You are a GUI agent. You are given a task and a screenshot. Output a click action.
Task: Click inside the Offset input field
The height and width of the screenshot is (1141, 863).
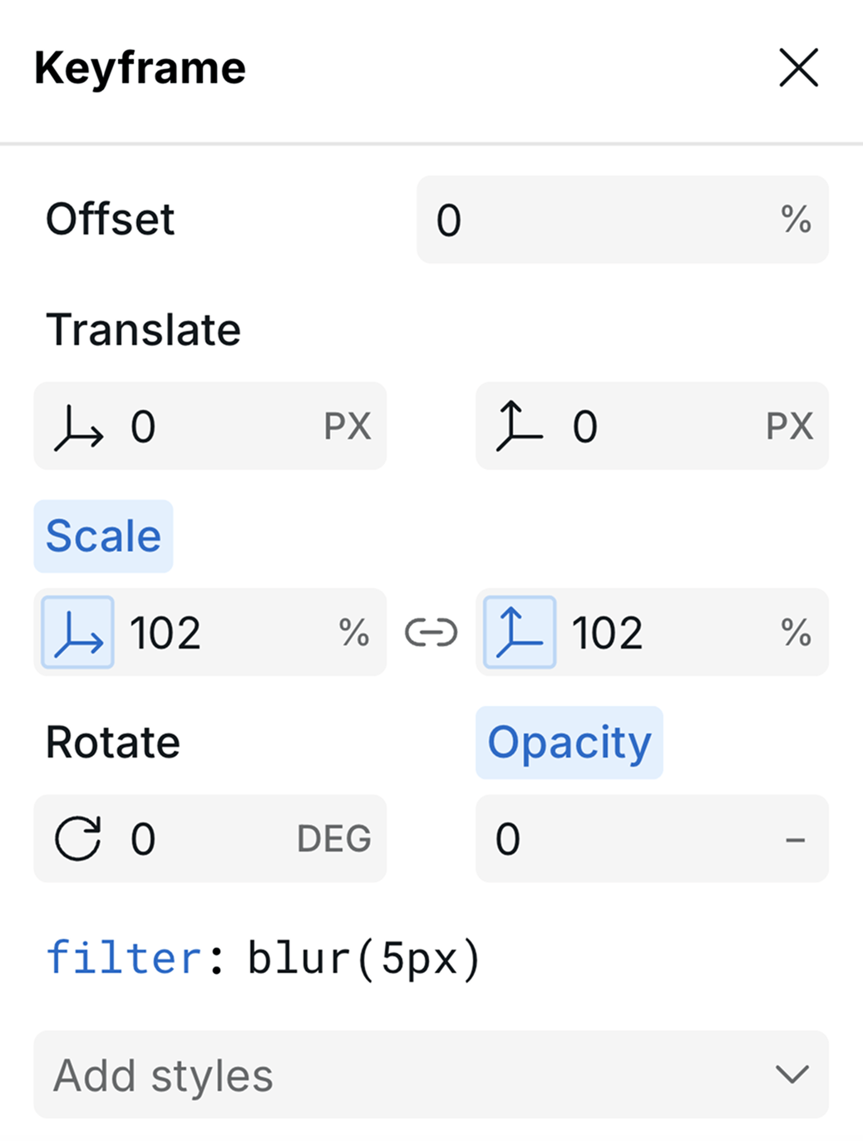click(x=582, y=220)
